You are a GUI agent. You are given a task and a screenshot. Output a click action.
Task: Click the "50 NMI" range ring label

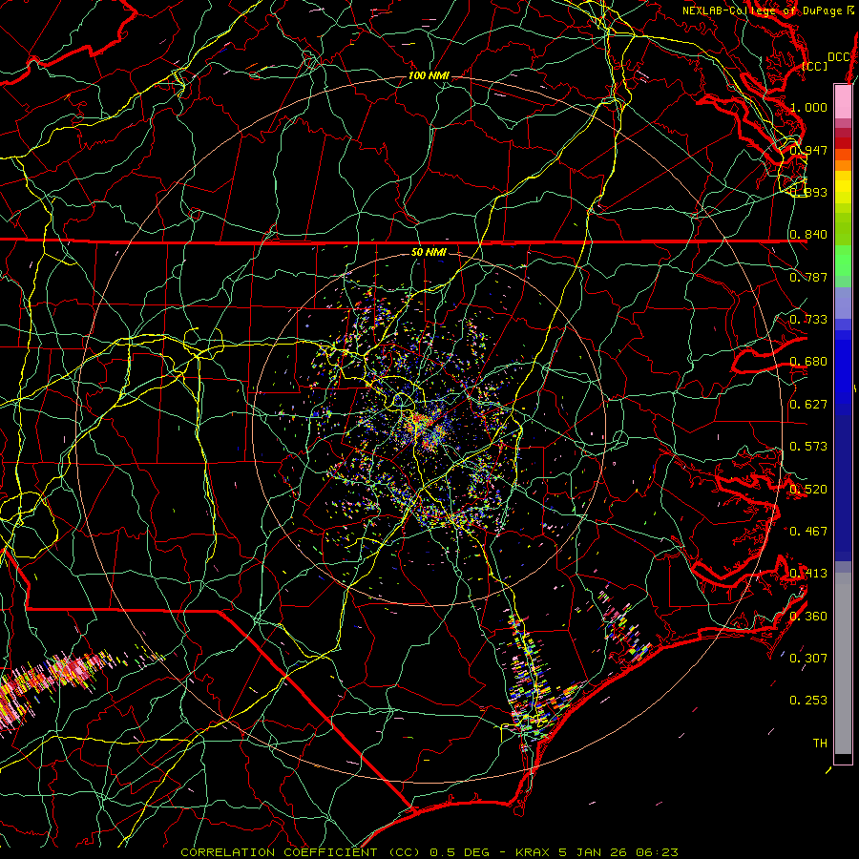click(429, 252)
